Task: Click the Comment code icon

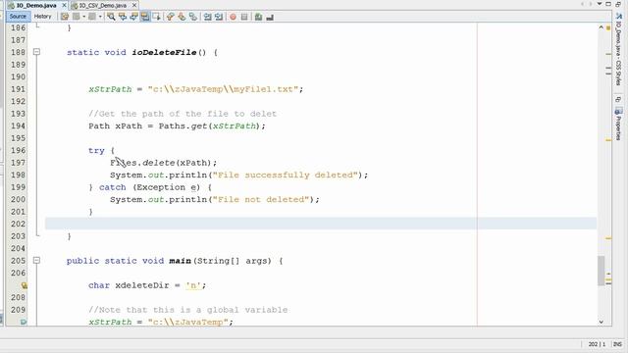Action: [259, 17]
